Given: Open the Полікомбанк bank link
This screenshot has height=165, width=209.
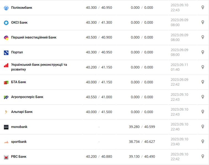Looking at the screenshot, I should point(22,7).
